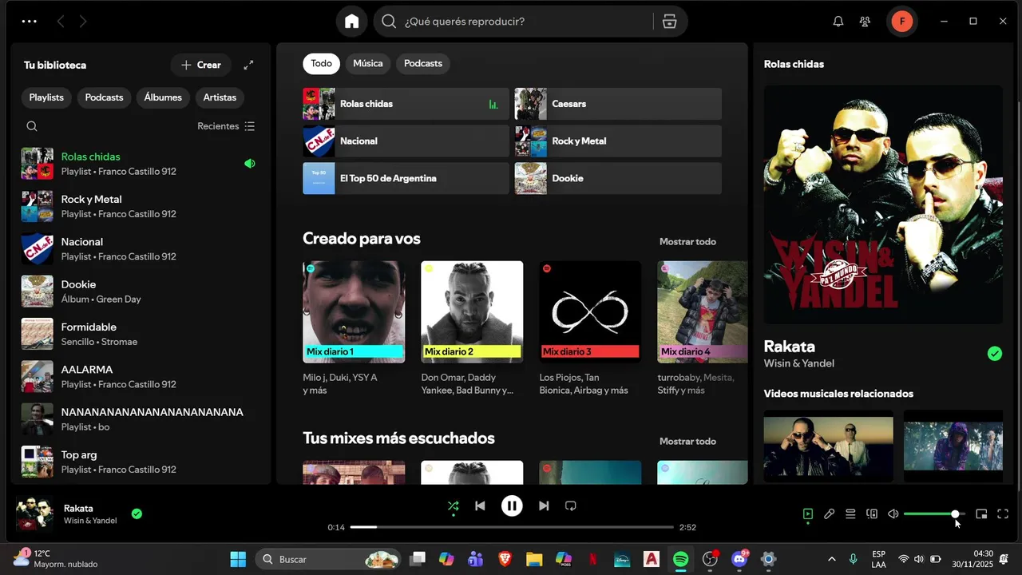Open the Recientes sort dropdown

tap(226, 126)
